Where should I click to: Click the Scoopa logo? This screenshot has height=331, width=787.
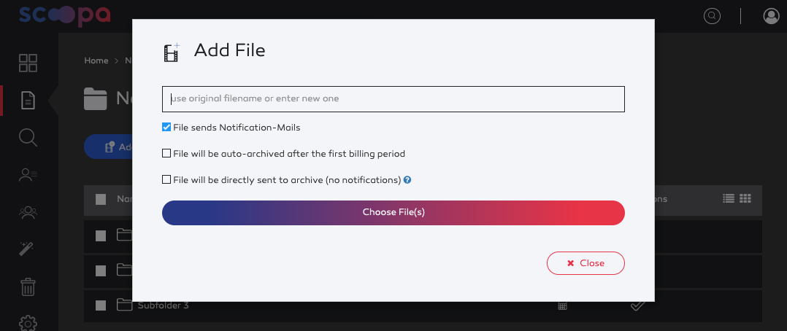tap(65, 15)
